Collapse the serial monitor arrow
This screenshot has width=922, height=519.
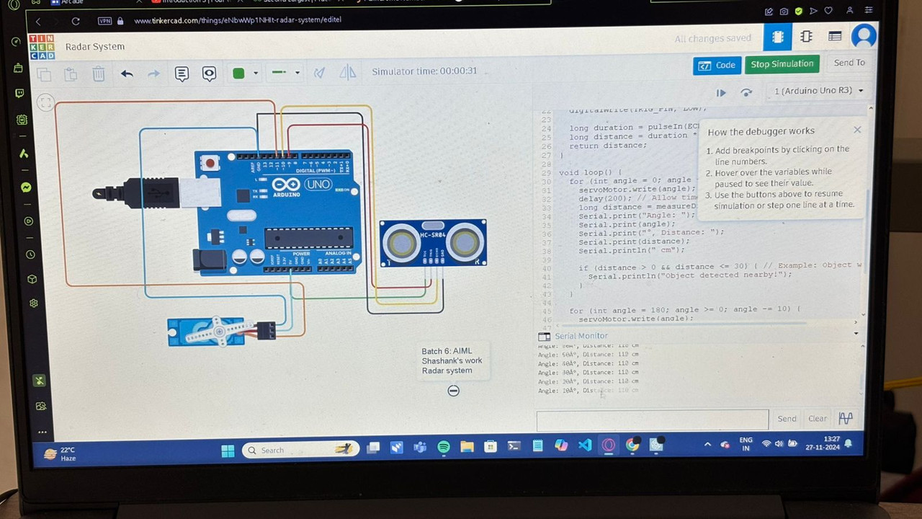[856, 333]
